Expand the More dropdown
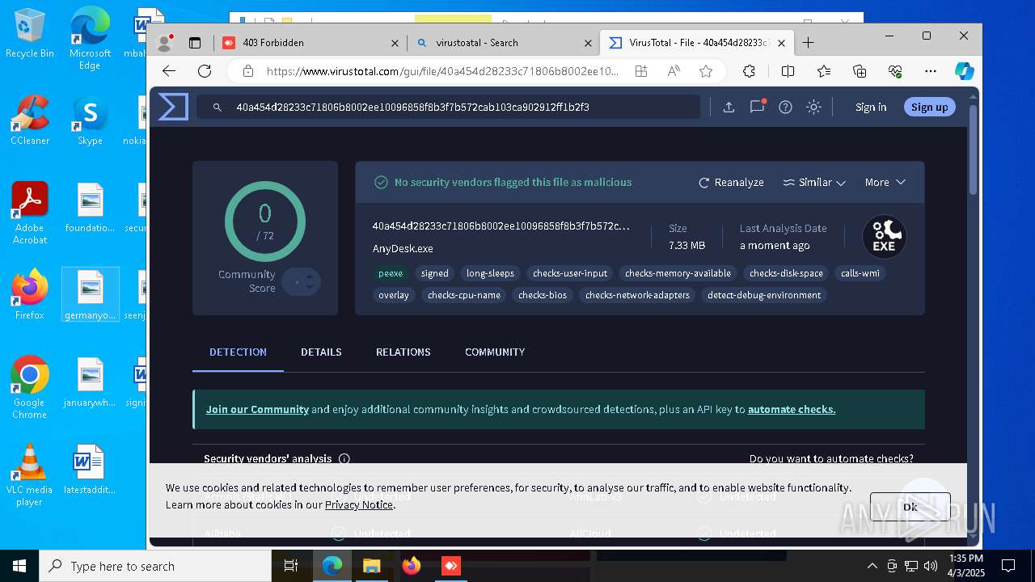This screenshot has height=582, width=1035. (x=885, y=183)
